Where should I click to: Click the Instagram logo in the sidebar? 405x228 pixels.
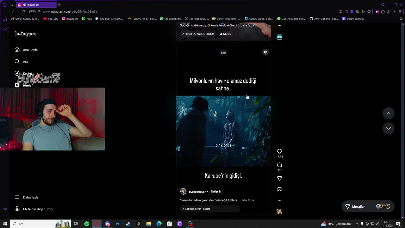coord(25,34)
